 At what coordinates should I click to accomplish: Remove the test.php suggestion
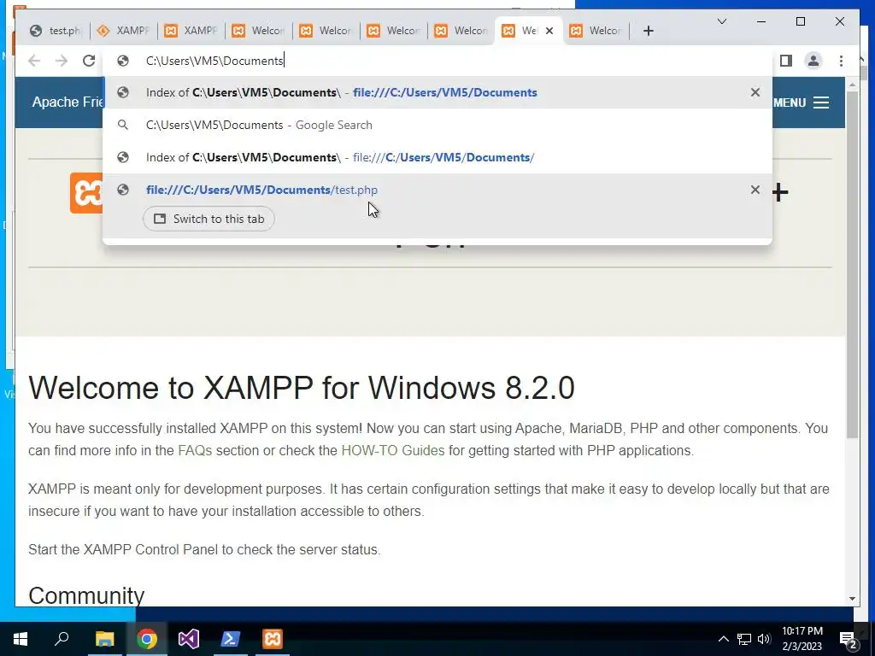coord(755,190)
